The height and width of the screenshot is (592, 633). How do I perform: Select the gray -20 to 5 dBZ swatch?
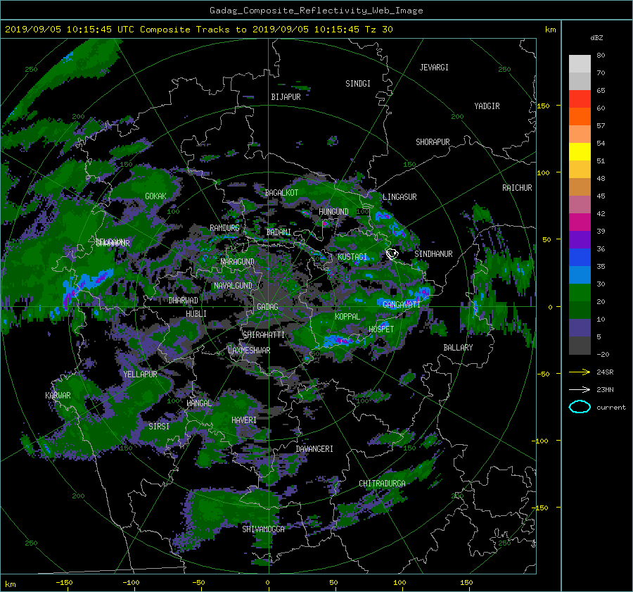point(580,346)
